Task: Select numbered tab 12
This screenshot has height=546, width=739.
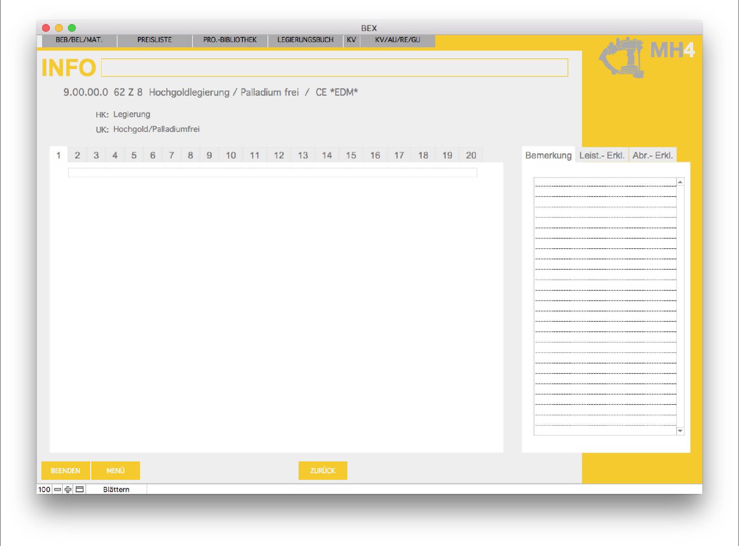Action: [279, 155]
